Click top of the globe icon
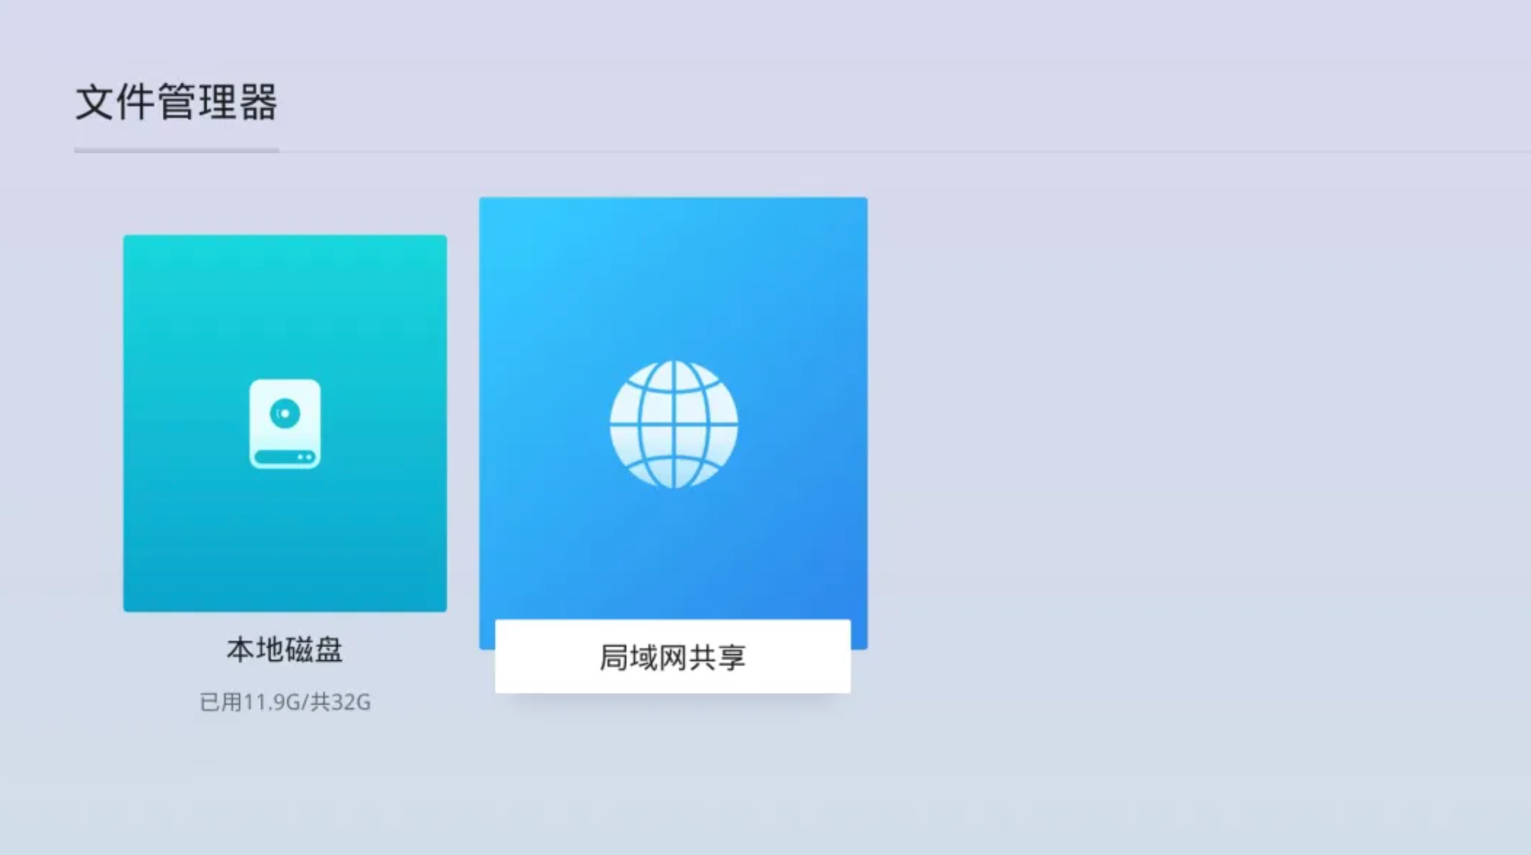Viewport: 1531px width, 855px height. [x=674, y=368]
